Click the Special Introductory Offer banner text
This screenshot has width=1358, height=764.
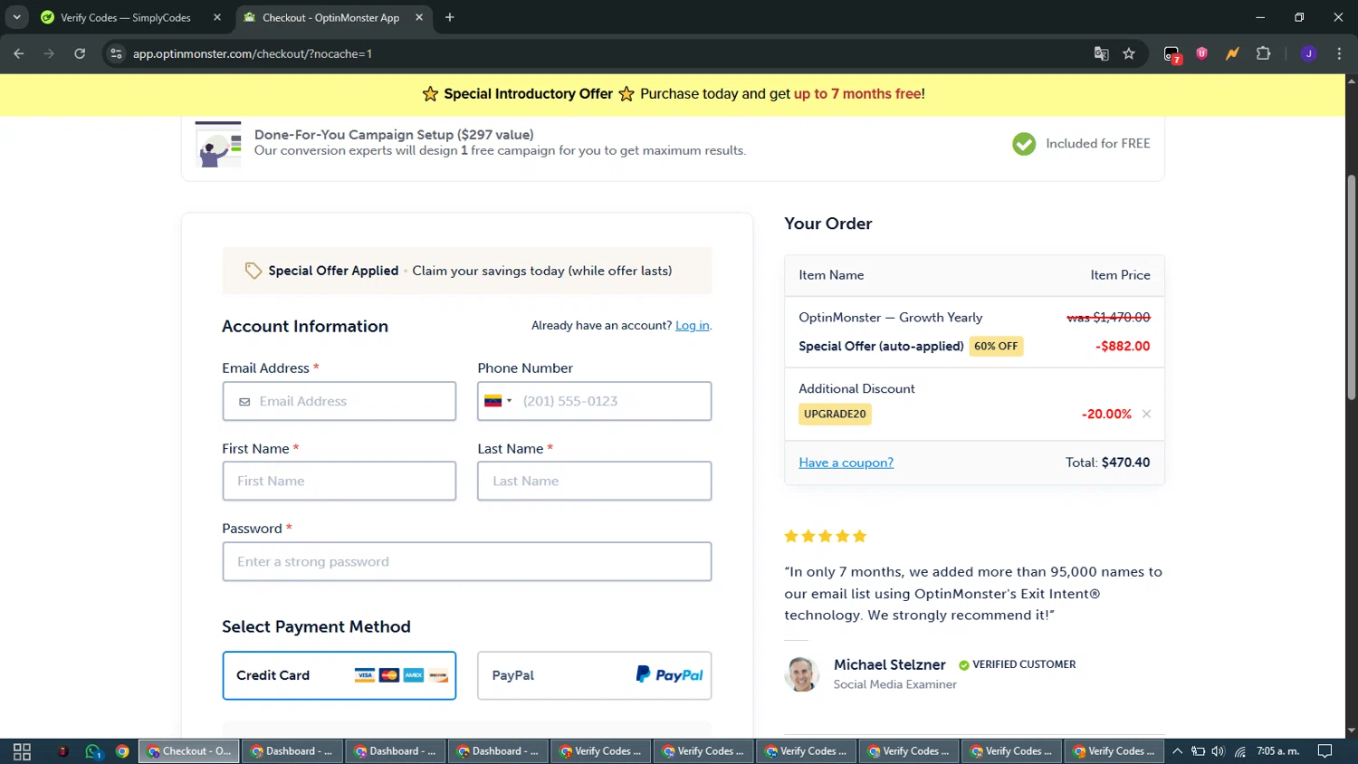[528, 94]
